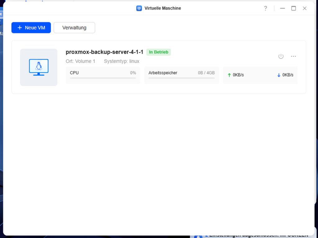Screen dimensions: 318x238
Task: Maximize the Virtuelle Maschine window
Action: coord(293,8)
